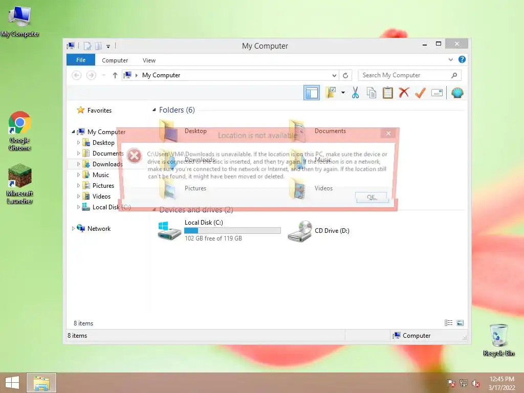Screen dimensions: 524x393
Task: Click the shell globe icon in toolbar
Action: (x=457, y=93)
